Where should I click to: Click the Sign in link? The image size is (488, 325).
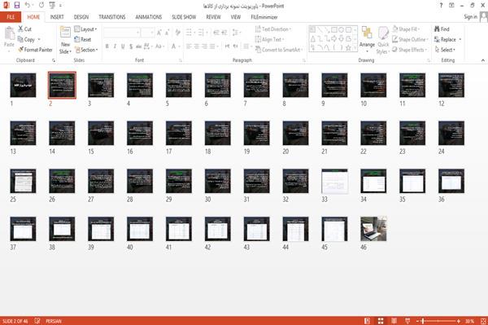pos(470,17)
